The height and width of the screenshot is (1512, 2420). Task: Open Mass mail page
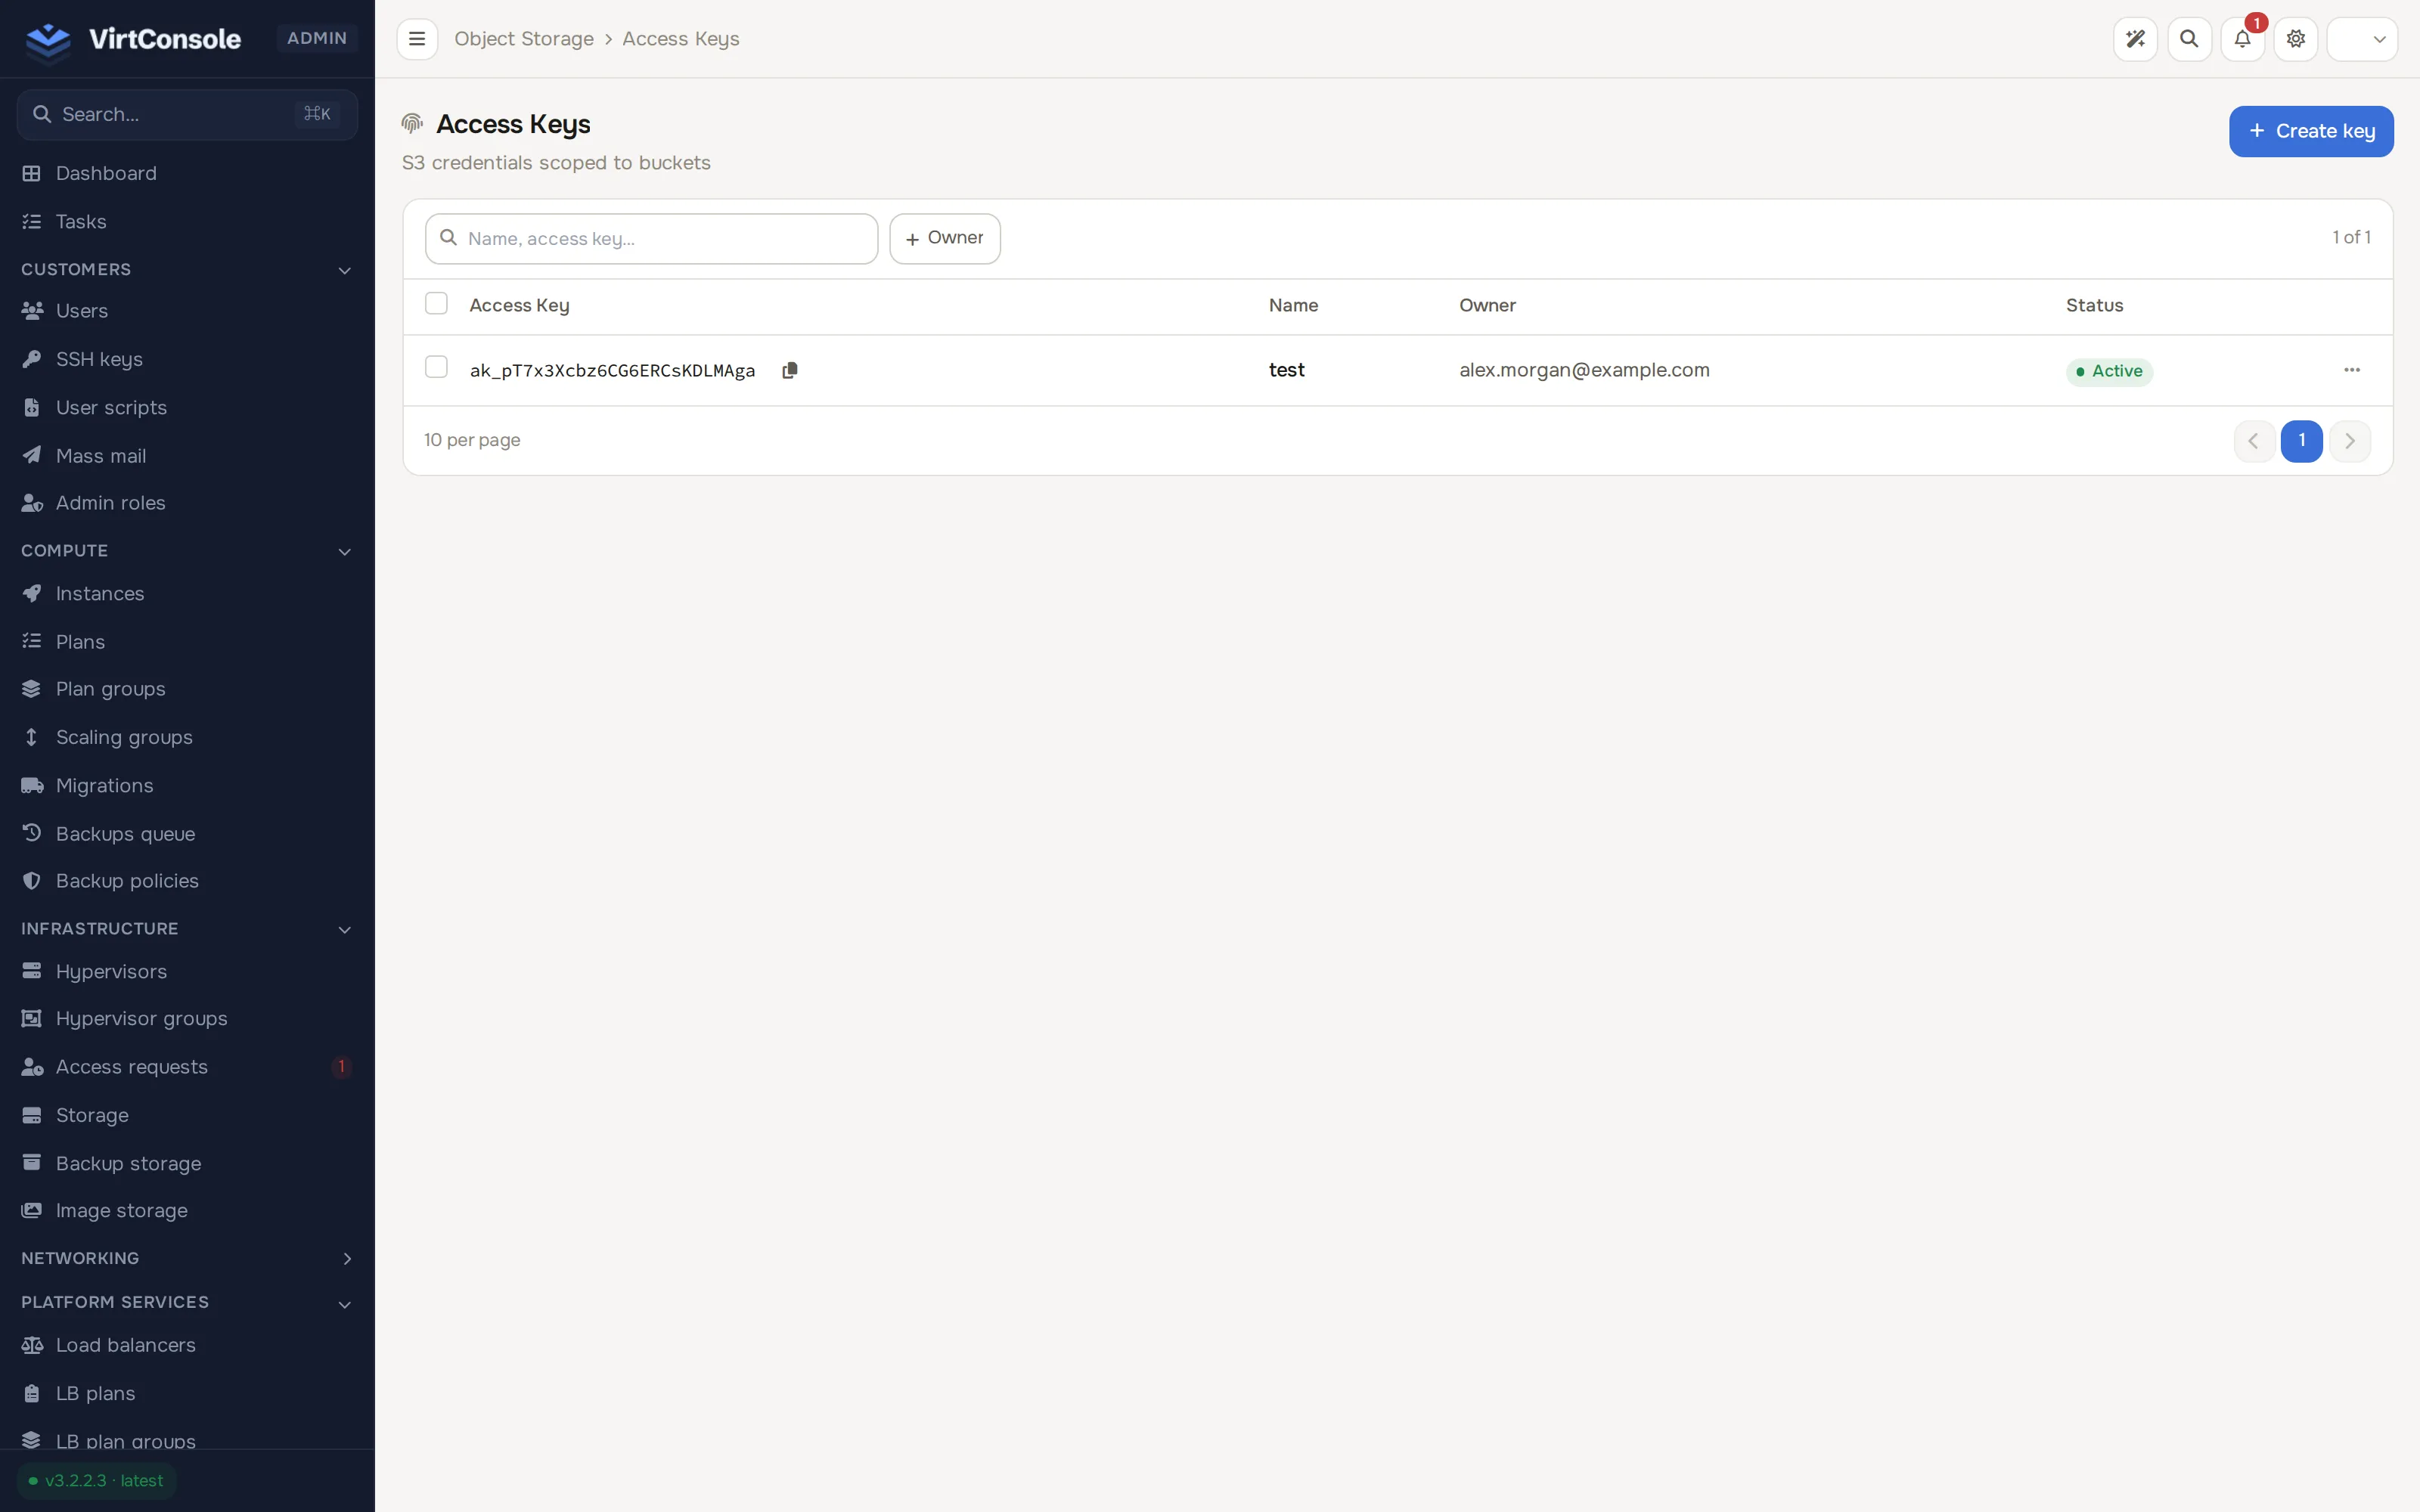188,456
